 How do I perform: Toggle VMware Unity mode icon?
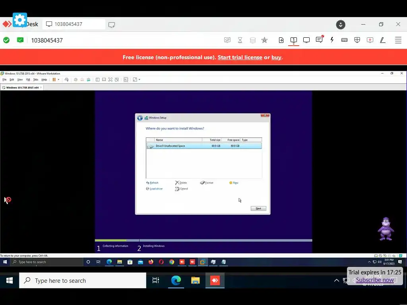click(117, 79)
